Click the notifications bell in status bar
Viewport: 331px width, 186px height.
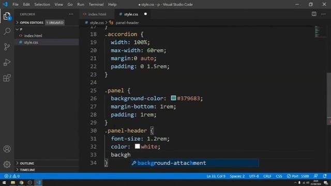(325, 176)
